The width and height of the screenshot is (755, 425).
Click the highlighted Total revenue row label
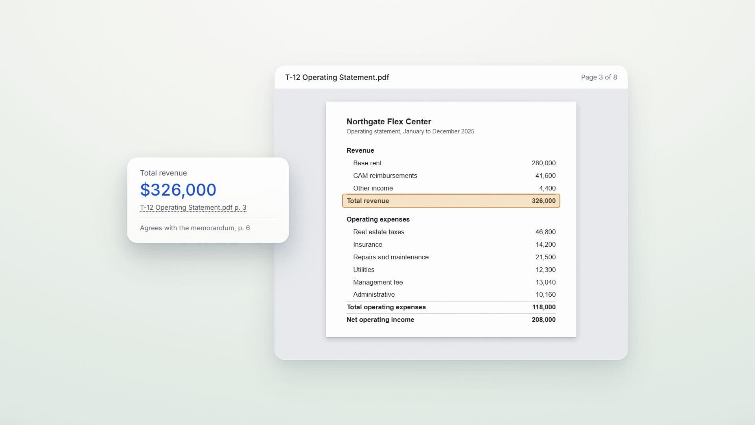(x=368, y=201)
